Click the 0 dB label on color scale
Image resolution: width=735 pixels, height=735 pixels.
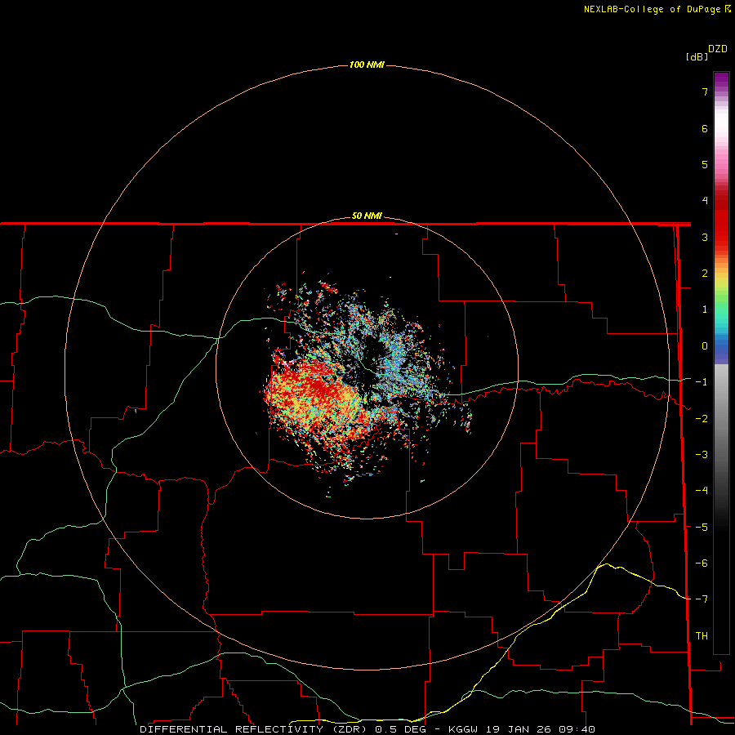705,346
